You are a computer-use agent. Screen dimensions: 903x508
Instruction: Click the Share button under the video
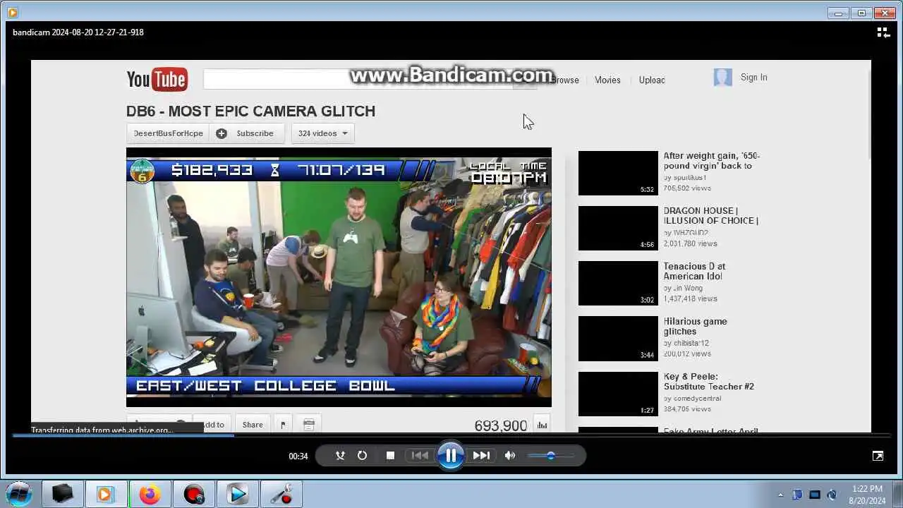253,425
